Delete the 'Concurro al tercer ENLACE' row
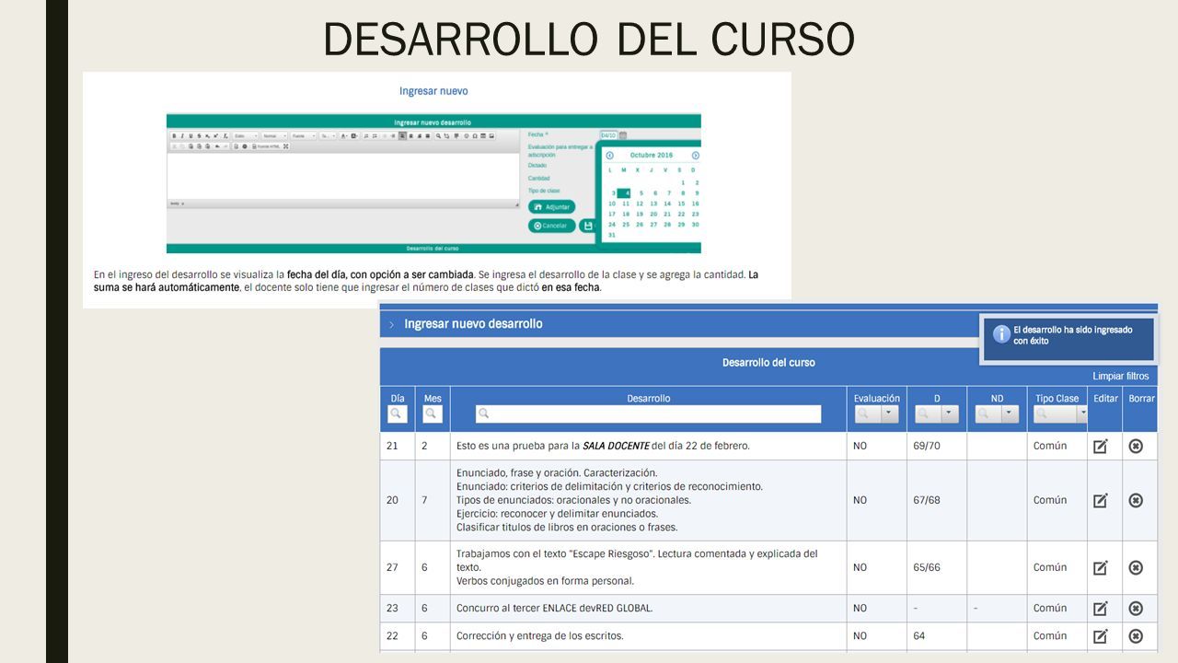This screenshot has height=663, width=1178. click(1136, 608)
